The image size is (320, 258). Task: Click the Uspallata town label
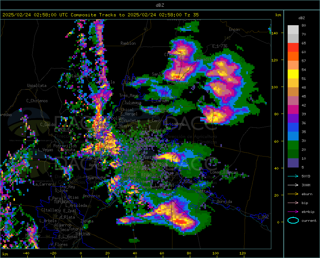37,86
